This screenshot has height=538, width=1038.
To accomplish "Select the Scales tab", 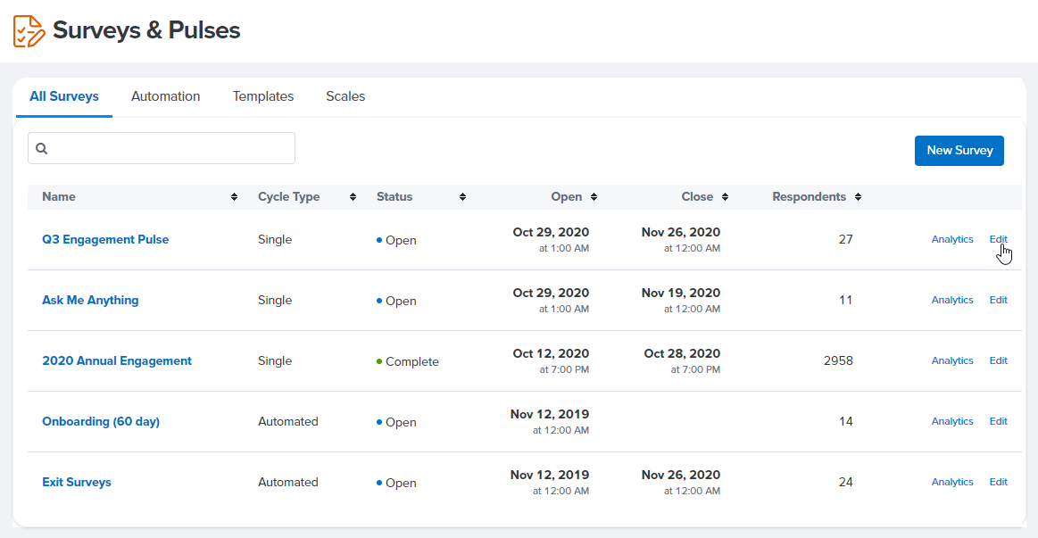I will 345,96.
